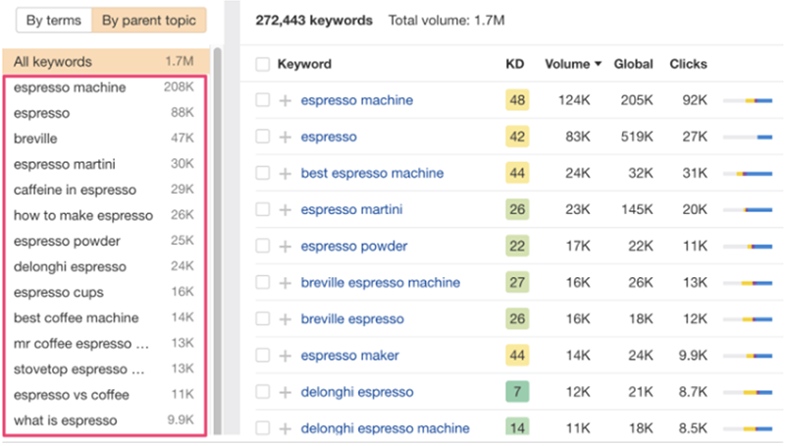The image size is (785, 446).
Task: Open the best espresso machine keyword link
Action: click(372, 174)
